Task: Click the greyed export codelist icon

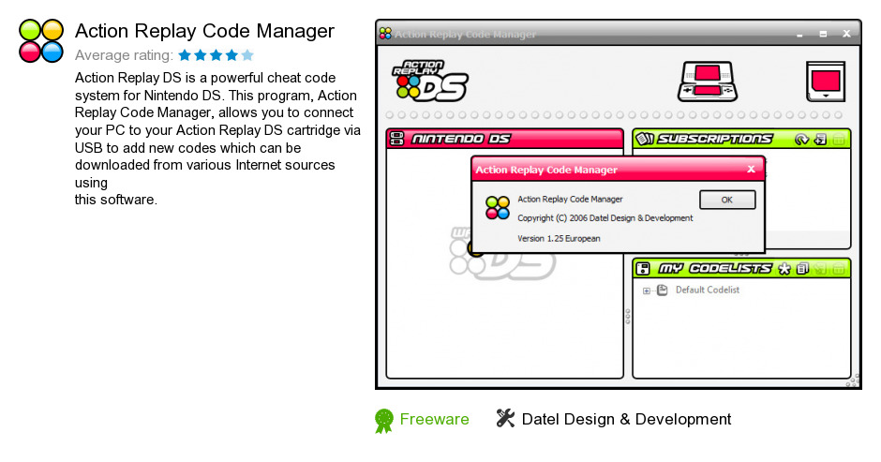Action: click(x=820, y=269)
